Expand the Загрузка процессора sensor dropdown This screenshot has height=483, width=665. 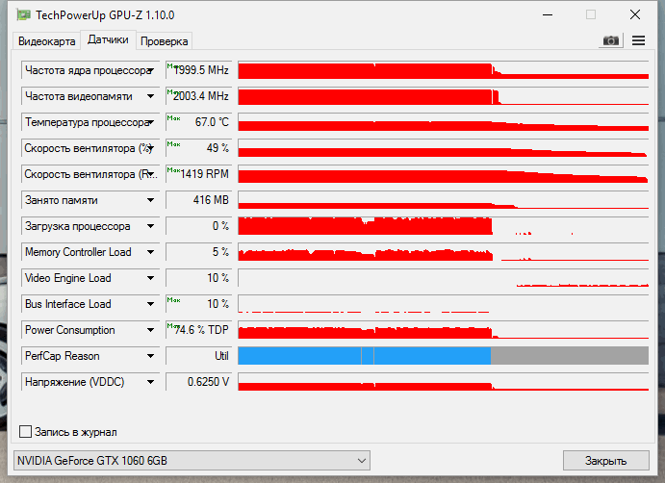pos(150,226)
